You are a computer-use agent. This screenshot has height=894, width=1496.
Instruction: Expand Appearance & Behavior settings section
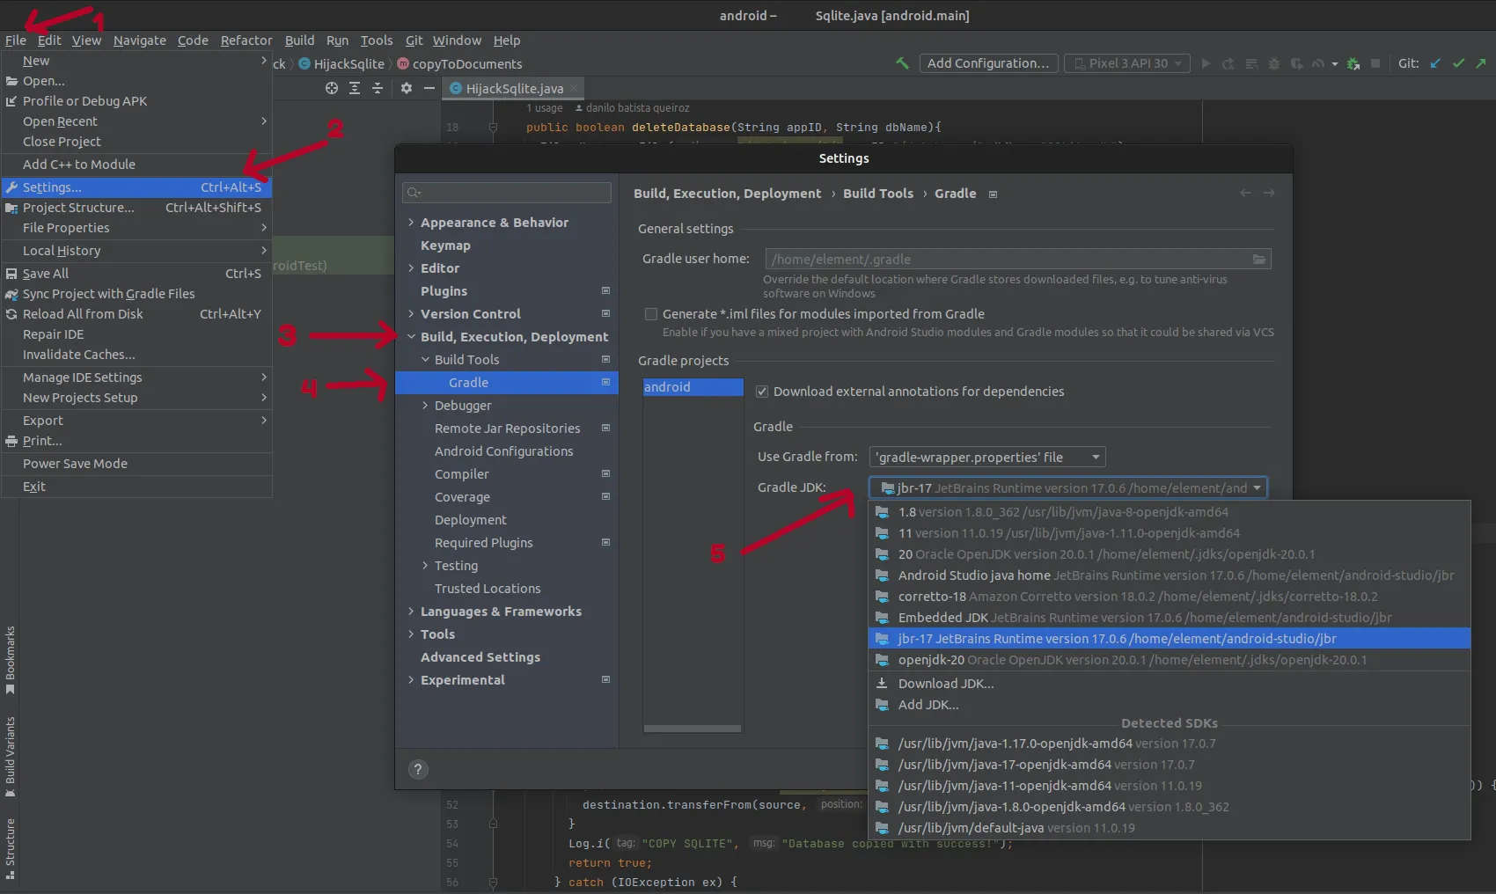[411, 223]
